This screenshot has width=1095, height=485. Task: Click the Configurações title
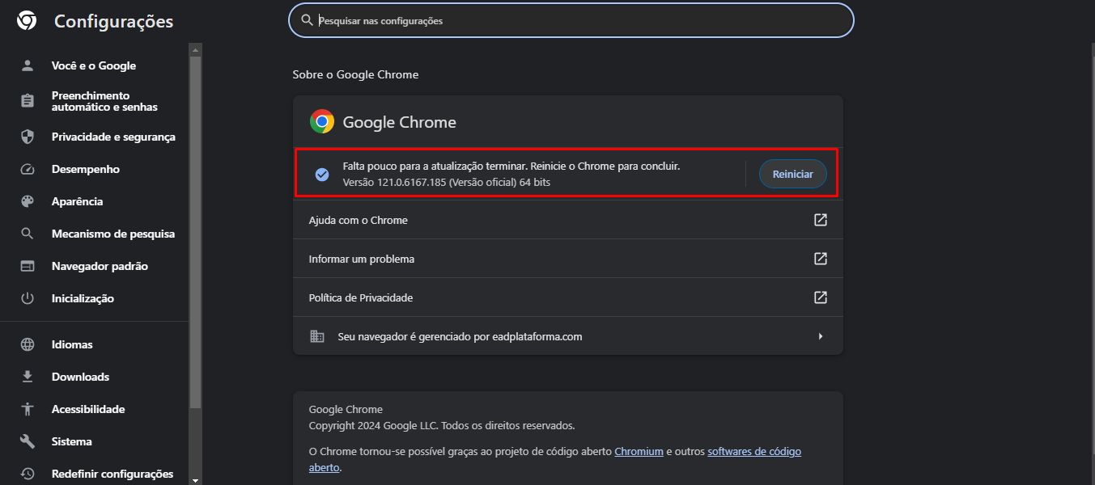[x=113, y=21]
